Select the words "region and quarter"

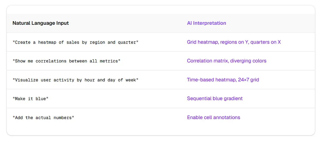click(x=113, y=42)
